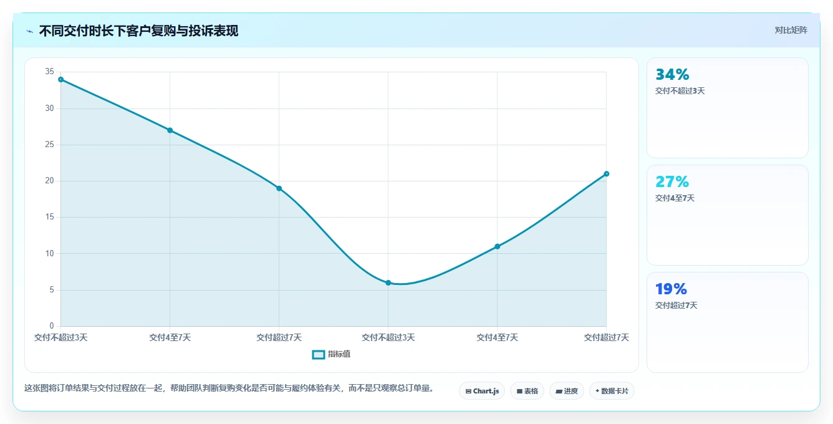Click 交付超过7天 label inside the 19% card

pos(676,306)
